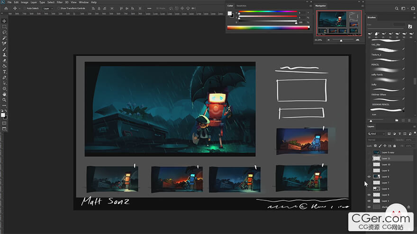Toggle Show Transform Controls checkbox
Viewport: 417px width, 234px height.
tap(58, 9)
